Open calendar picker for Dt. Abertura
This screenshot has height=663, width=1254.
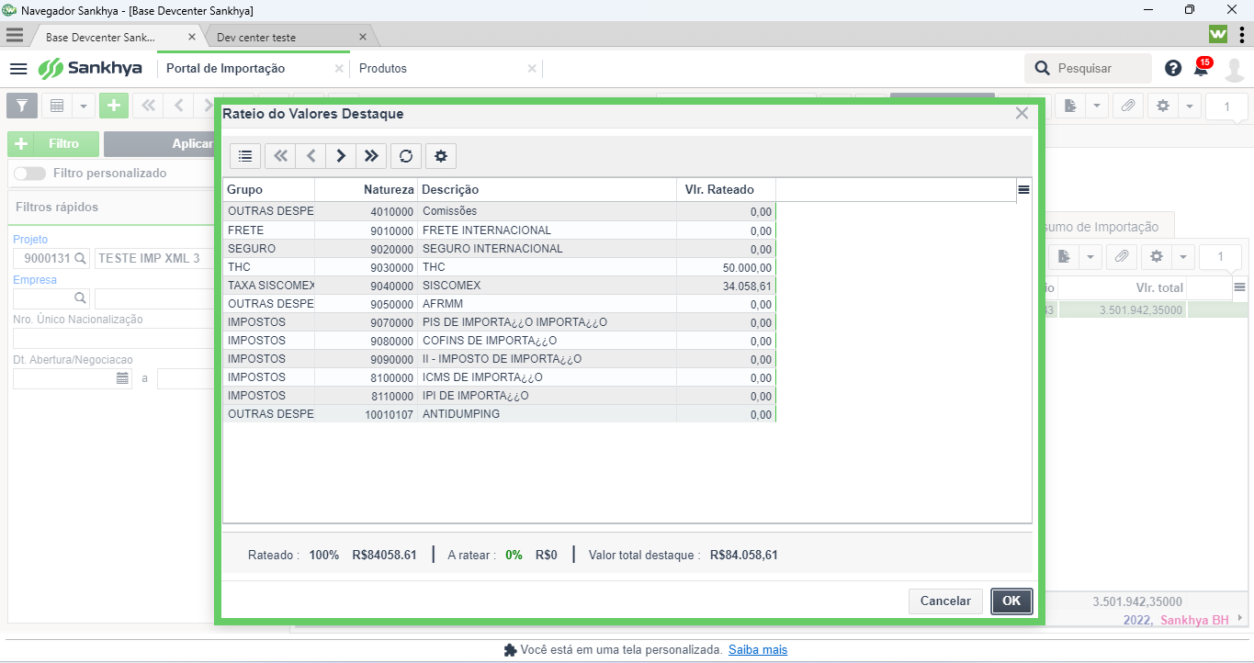(122, 377)
